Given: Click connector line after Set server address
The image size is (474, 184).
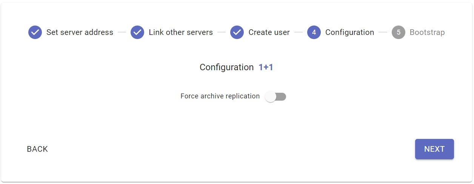Looking at the screenshot, I should 122,32.
